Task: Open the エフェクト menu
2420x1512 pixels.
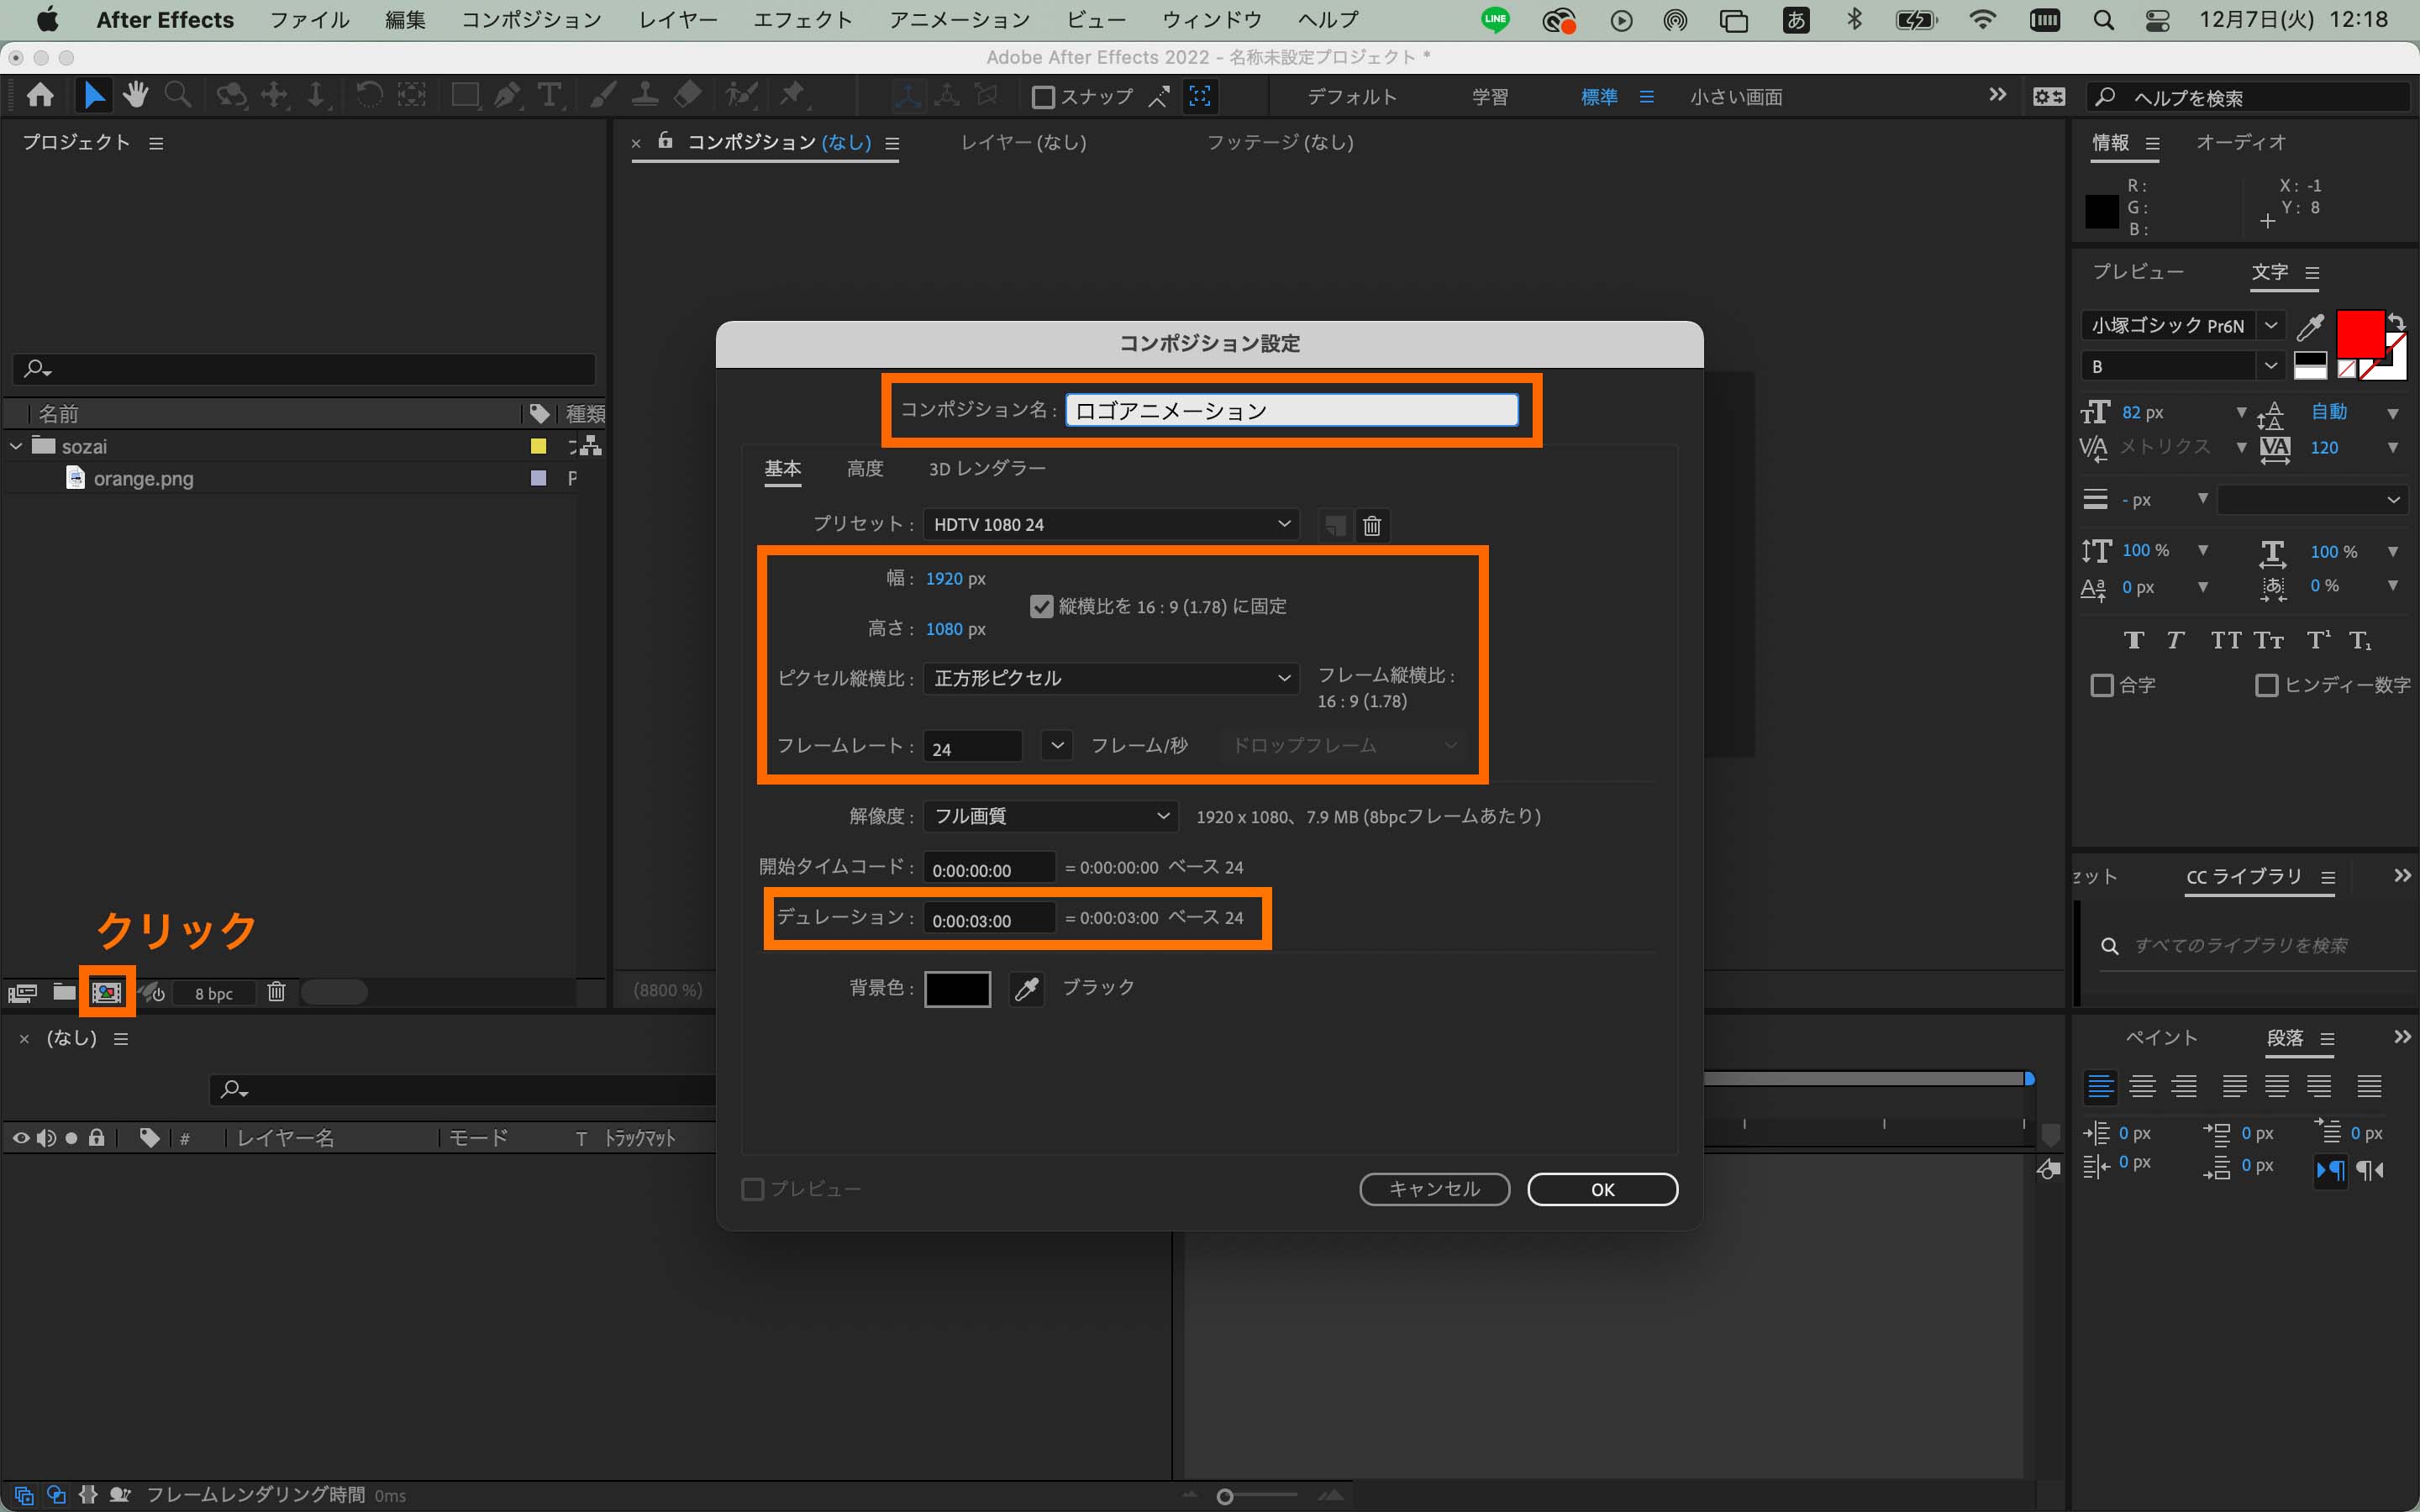Action: tap(802, 20)
